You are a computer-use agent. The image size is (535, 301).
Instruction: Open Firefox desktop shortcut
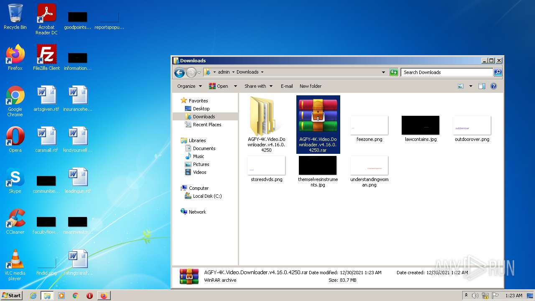point(15,57)
